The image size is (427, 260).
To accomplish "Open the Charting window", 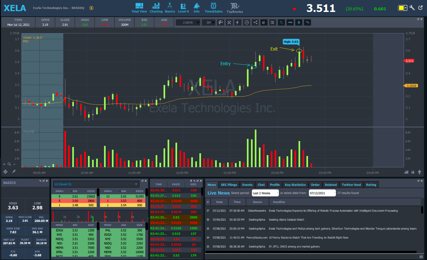I will [x=156, y=8].
